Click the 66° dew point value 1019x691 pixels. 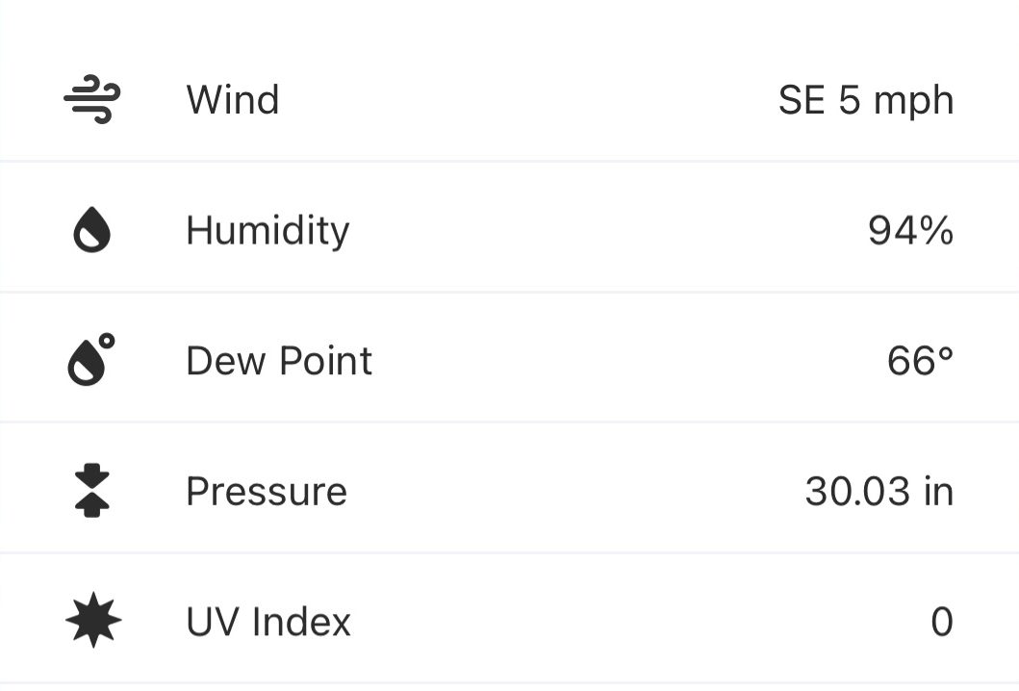[x=920, y=361]
